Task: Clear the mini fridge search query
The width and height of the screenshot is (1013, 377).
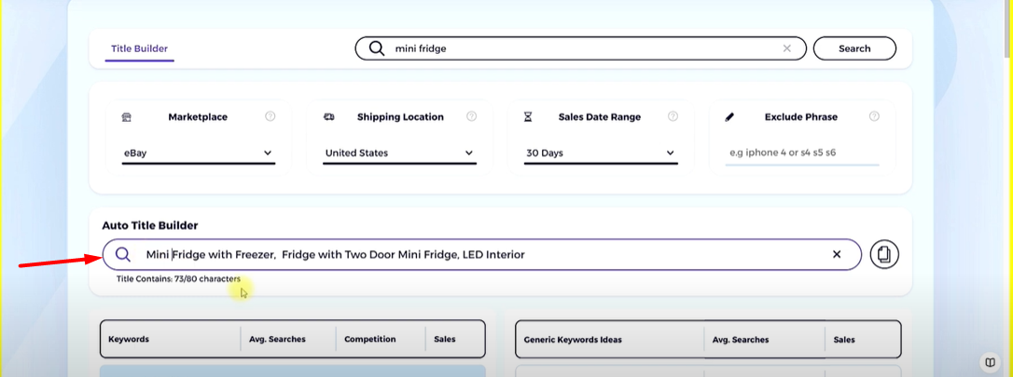Action: pyautogui.click(x=787, y=48)
